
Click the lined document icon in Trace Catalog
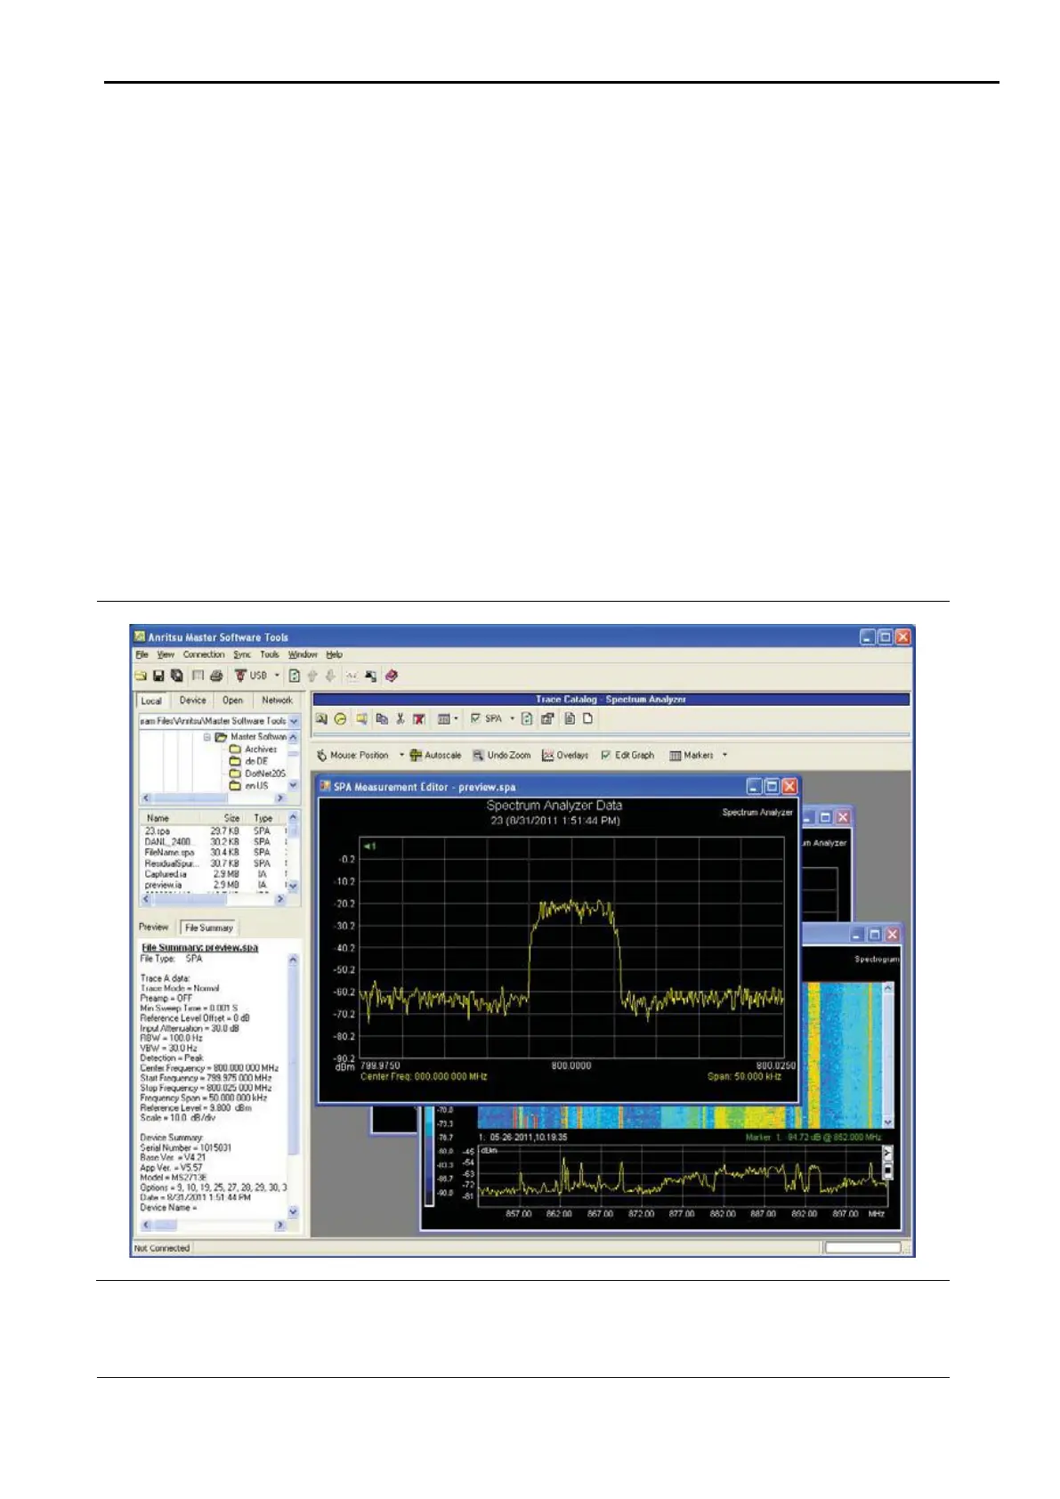(x=570, y=718)
